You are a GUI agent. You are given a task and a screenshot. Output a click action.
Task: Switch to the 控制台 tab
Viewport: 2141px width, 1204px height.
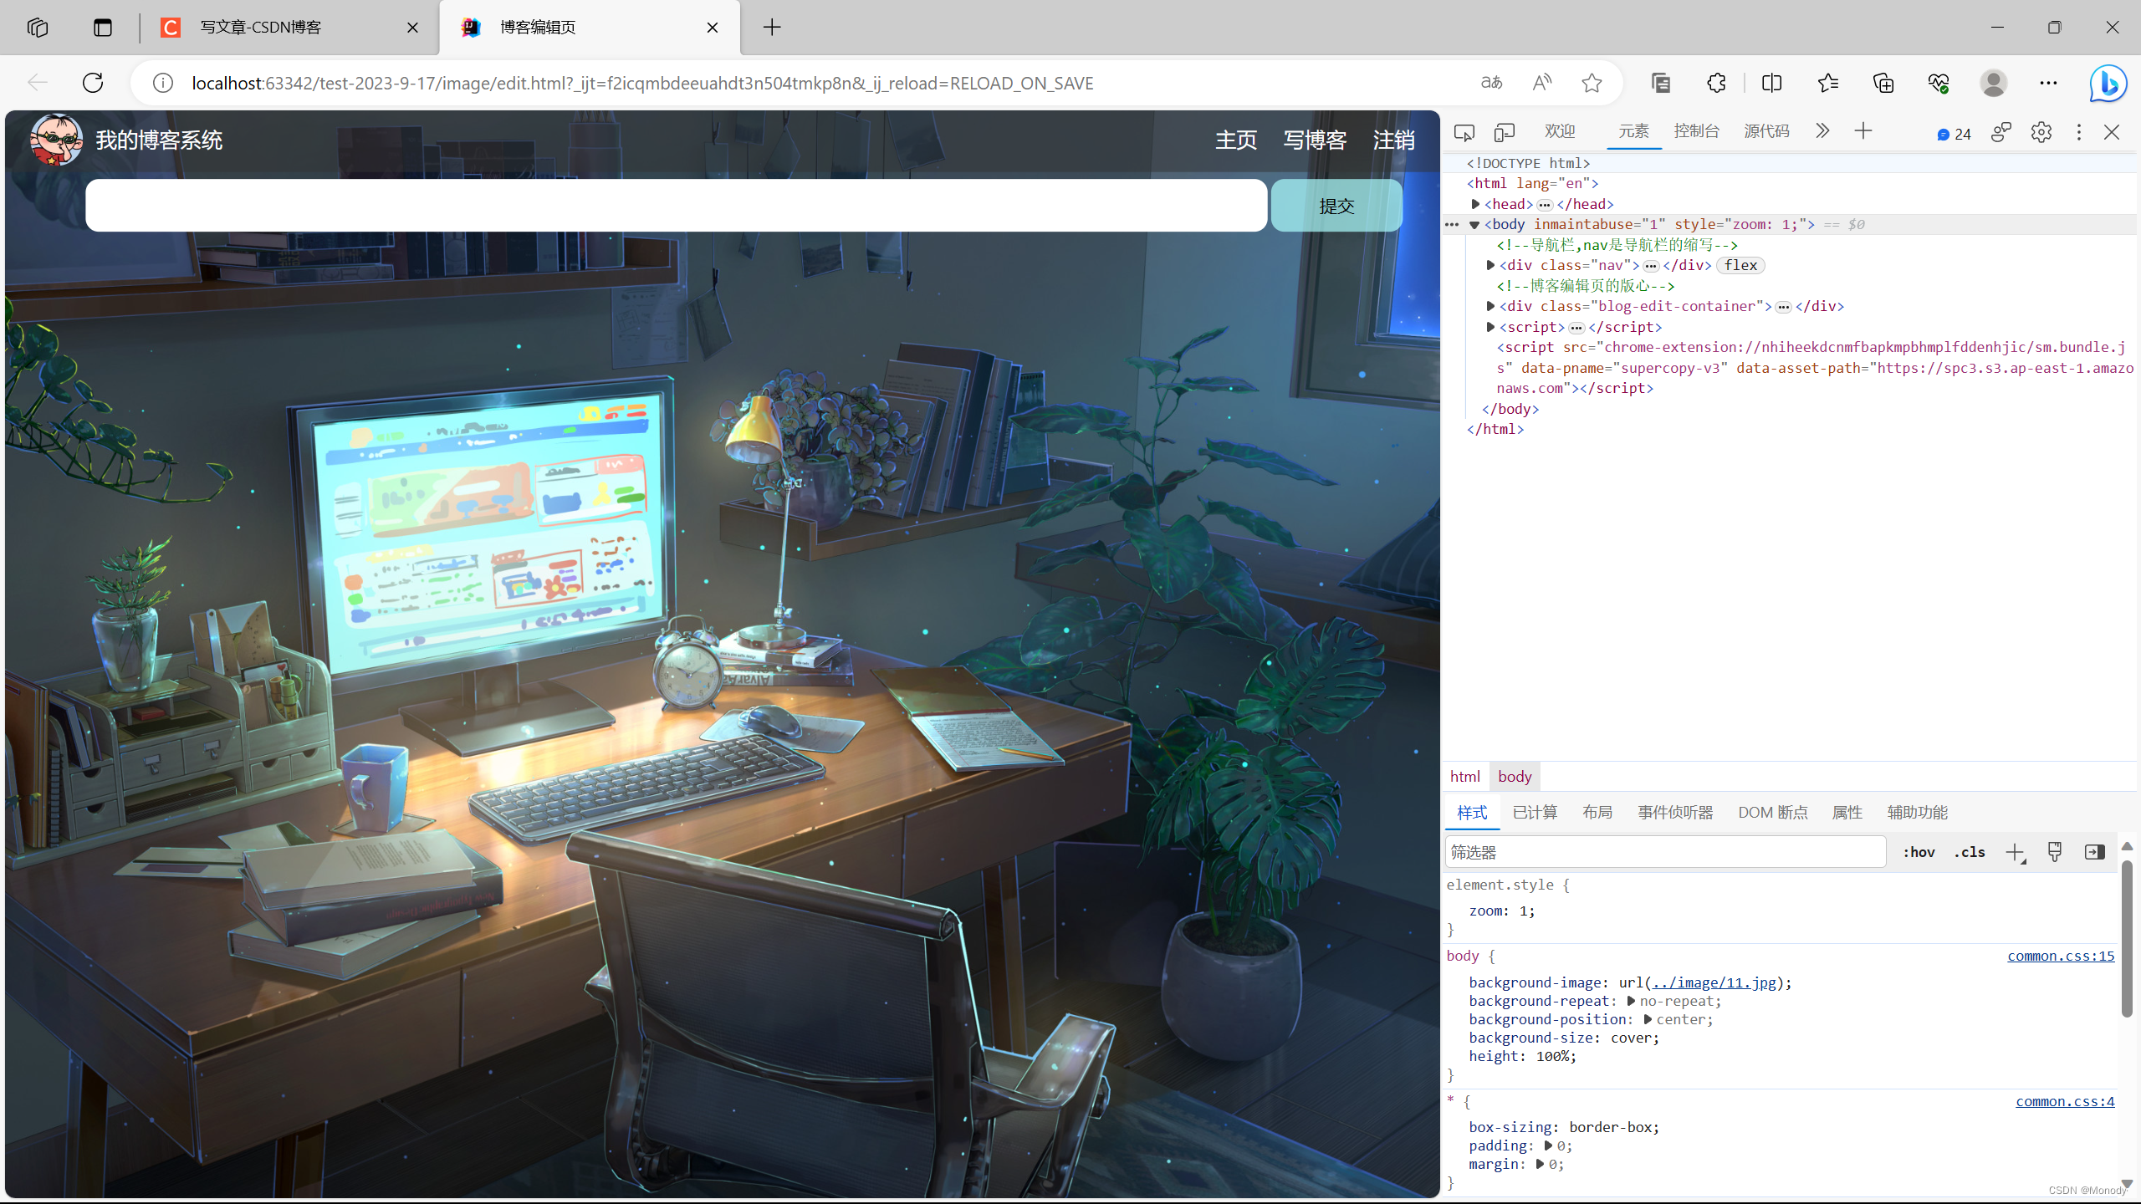[x=1697, y=131]
